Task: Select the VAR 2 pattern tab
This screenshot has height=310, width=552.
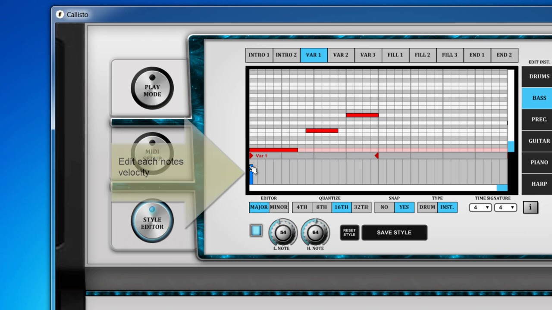Action: [x=341, y=55]
